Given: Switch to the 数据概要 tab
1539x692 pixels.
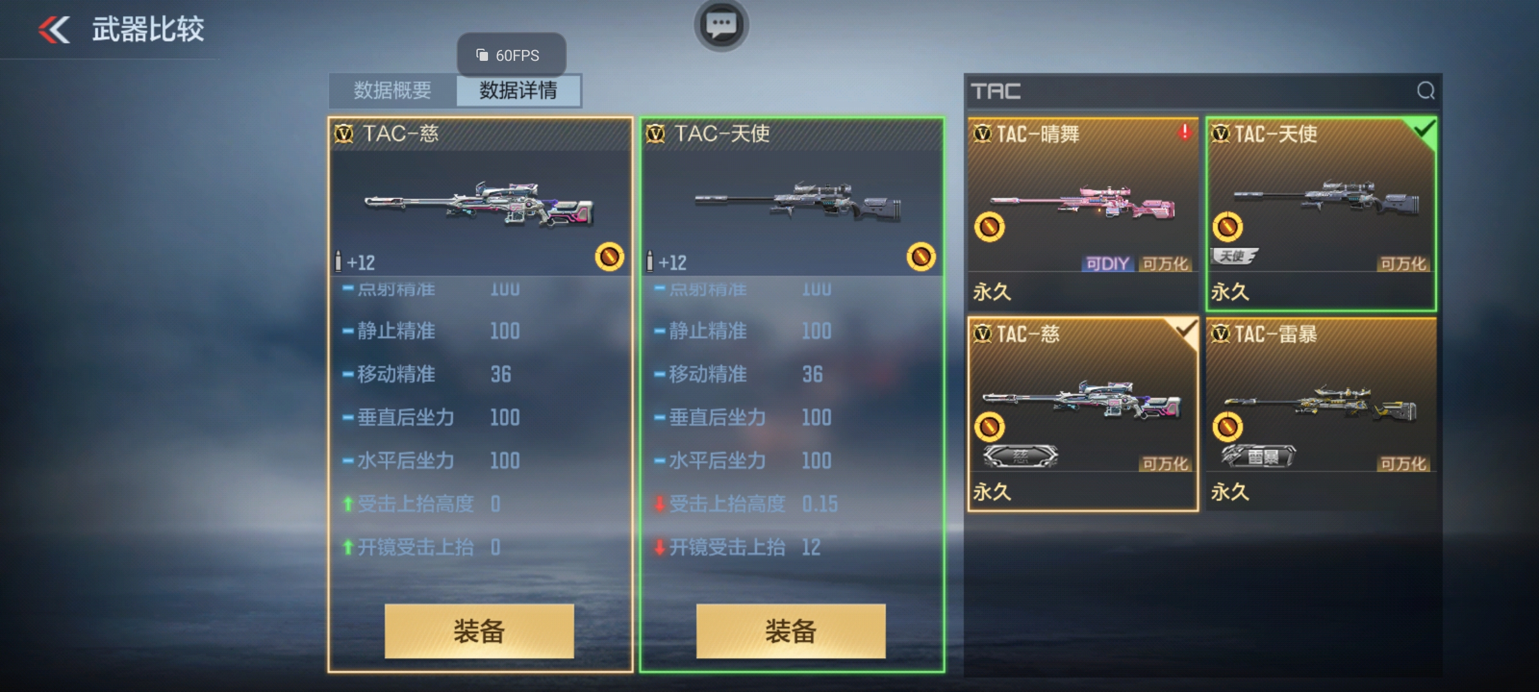Looking at the screenshot, I should pos(392,90).
